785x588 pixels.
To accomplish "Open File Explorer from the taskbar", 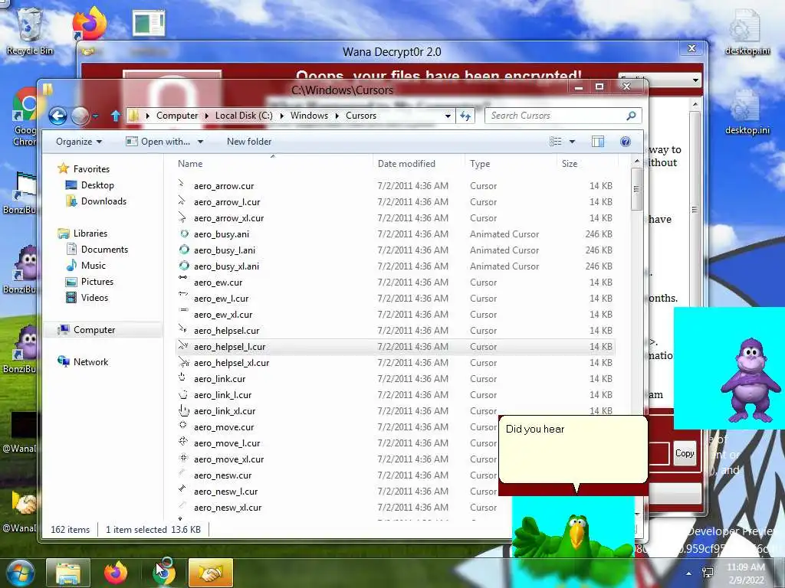I will pos(68,573).
